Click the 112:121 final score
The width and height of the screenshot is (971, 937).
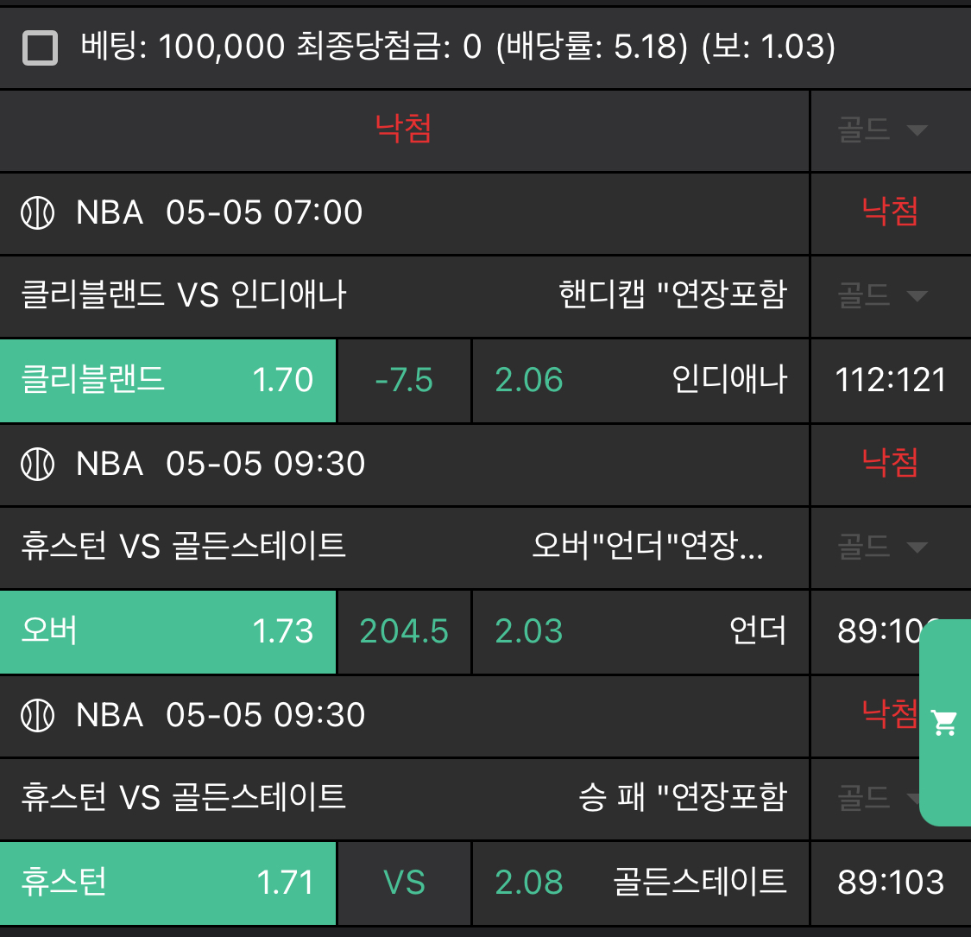(x=891, y=380)
